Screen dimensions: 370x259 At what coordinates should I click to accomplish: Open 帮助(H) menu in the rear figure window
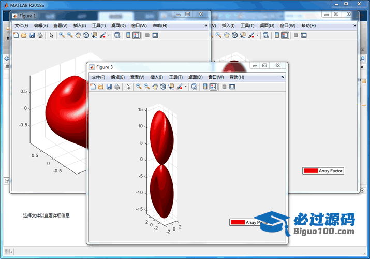308,25
